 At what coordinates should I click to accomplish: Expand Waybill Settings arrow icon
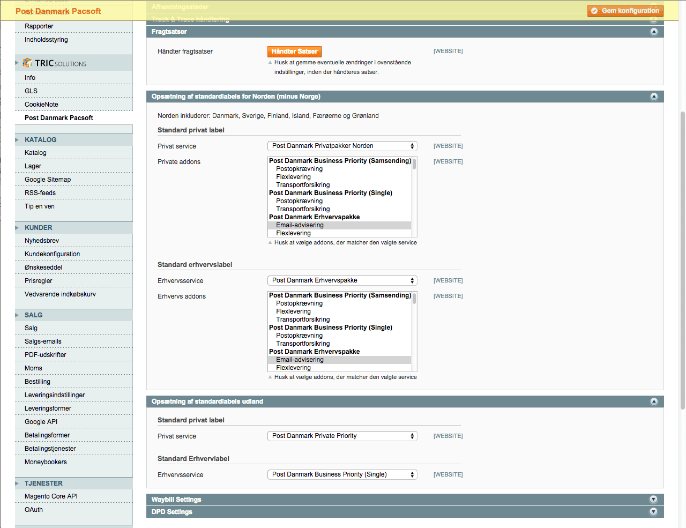click(x=653, y=500)
